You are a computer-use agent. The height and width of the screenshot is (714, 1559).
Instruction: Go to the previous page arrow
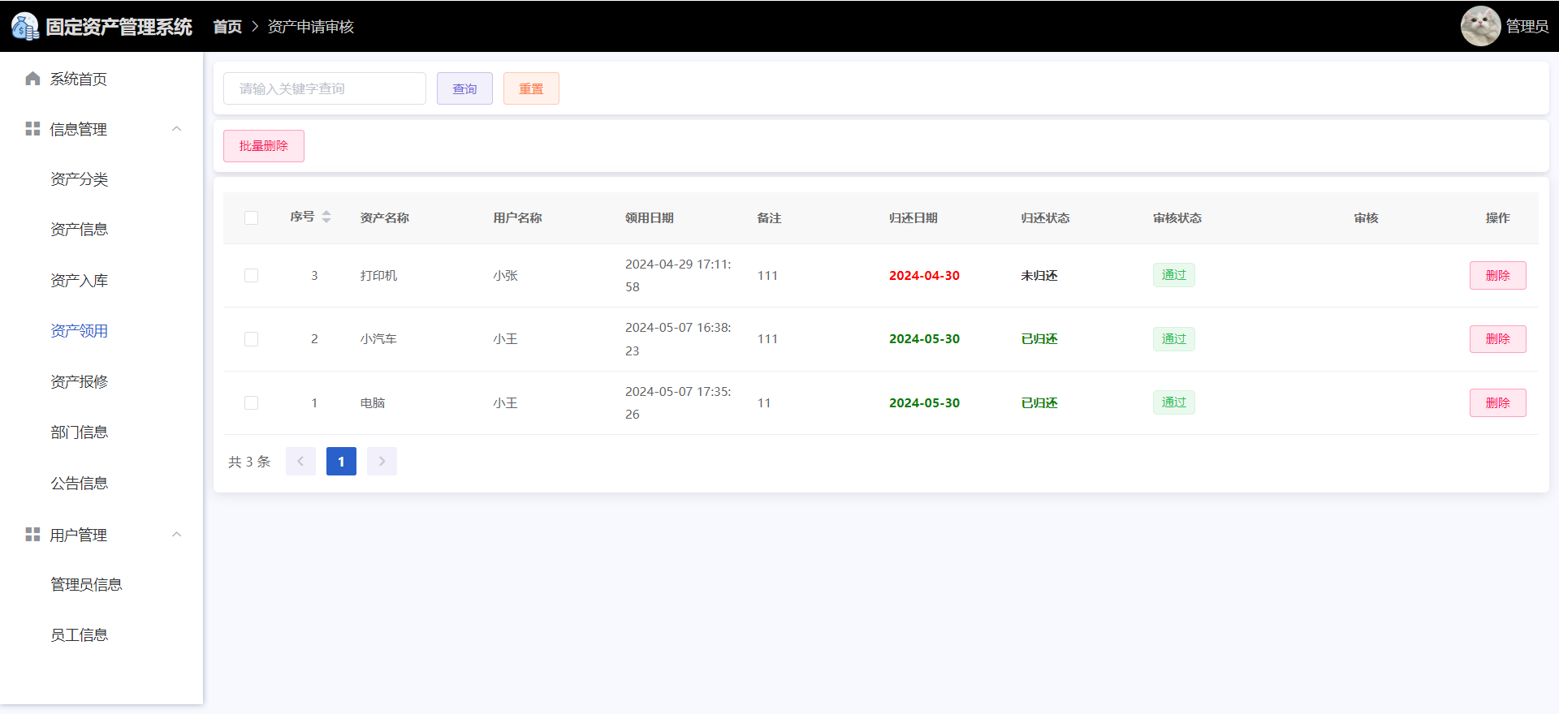click(x=300, y=462)
